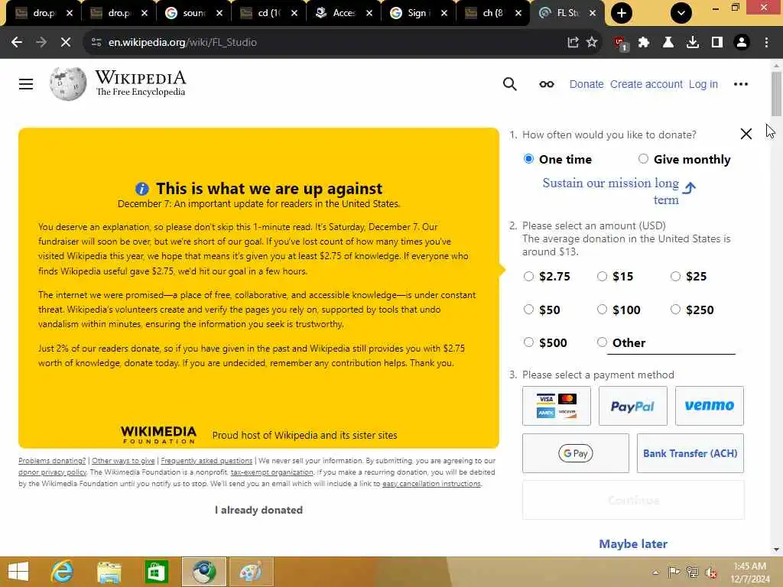
Task: Open tax-exempt organization link
Action: click(271, 472)
